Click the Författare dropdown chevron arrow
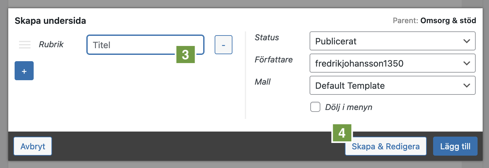The height and width of the screenshot is (168, 489). tap(466, 63)
